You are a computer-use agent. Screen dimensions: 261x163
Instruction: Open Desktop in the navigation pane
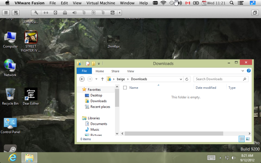pyautogui.click(x=96, y=95)
